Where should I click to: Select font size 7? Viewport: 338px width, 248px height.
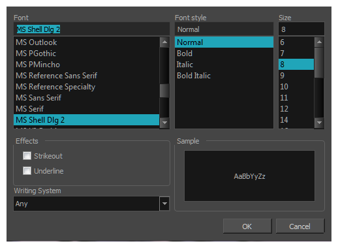pos(296,54)
